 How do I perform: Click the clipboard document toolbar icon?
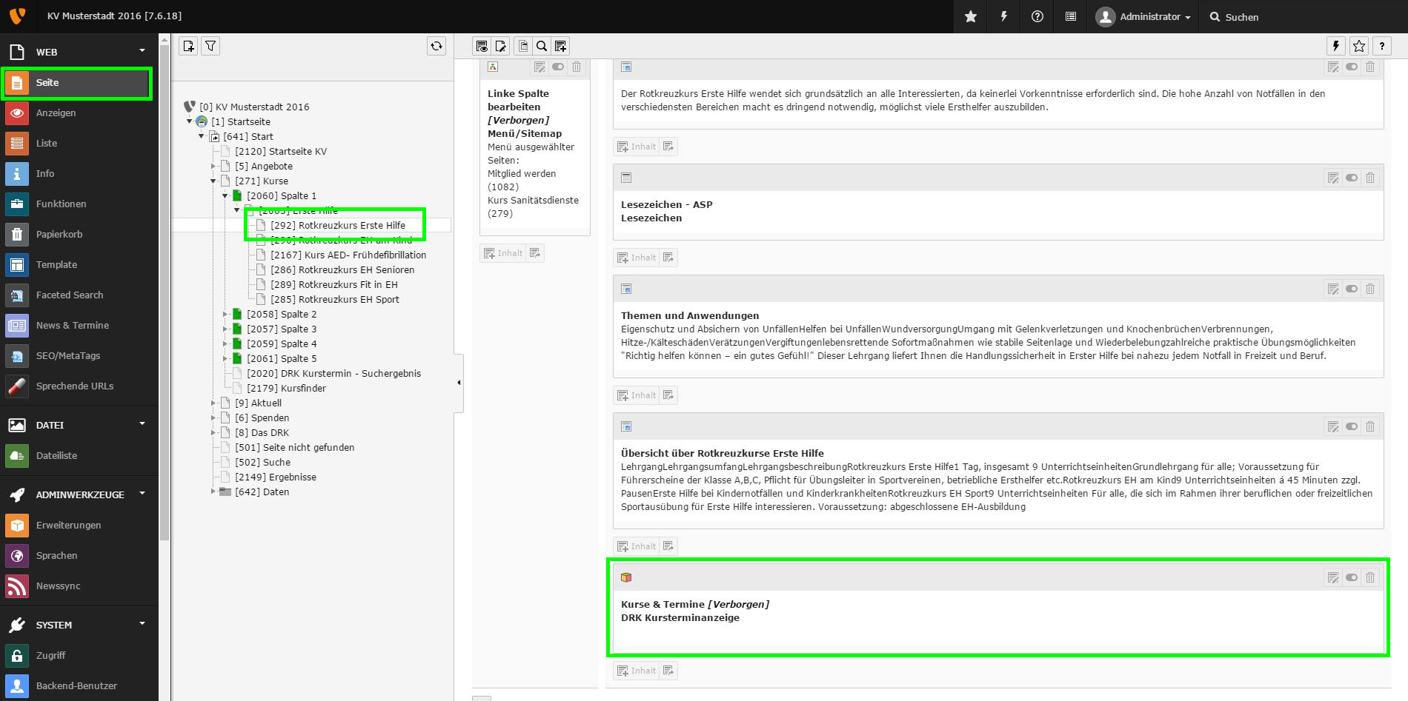pos(523,46)
